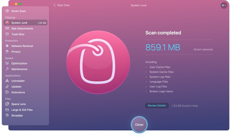Viewport: 230px width, 140px height.
Task: Click the Files section header
Action: pyautogui.click(x=8, y=99)
